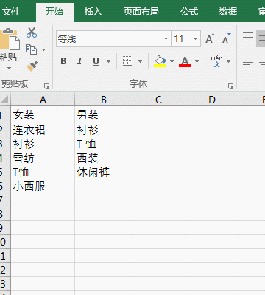Increase font size with large A
This screenshot has width=265, height=295.
coord(210,38)
